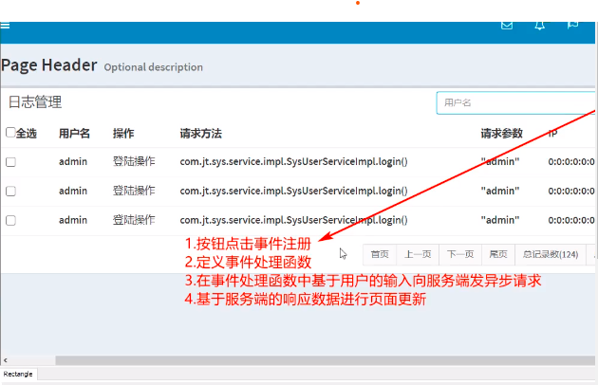
Task: Click the Optional description subtitle
Action: tap(154, 67)
